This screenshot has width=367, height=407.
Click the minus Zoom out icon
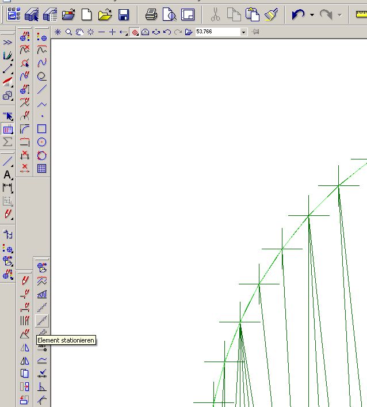[x=102, y=32]
